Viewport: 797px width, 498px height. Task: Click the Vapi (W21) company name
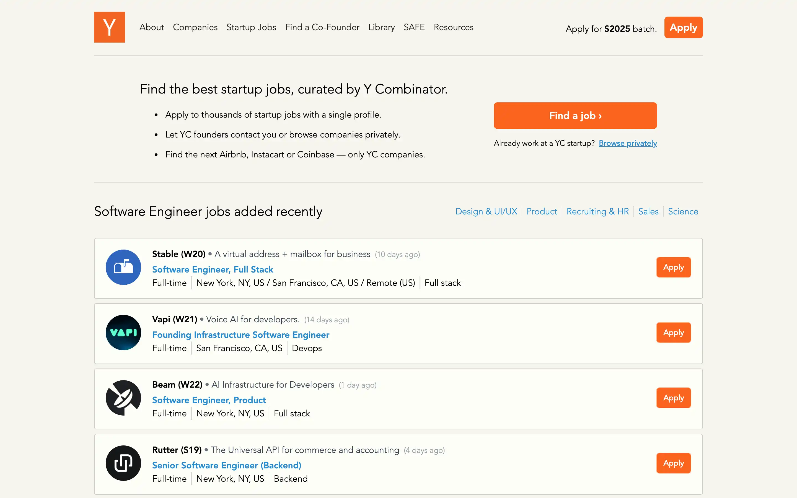pyautogui.click(x=175, y=319)
